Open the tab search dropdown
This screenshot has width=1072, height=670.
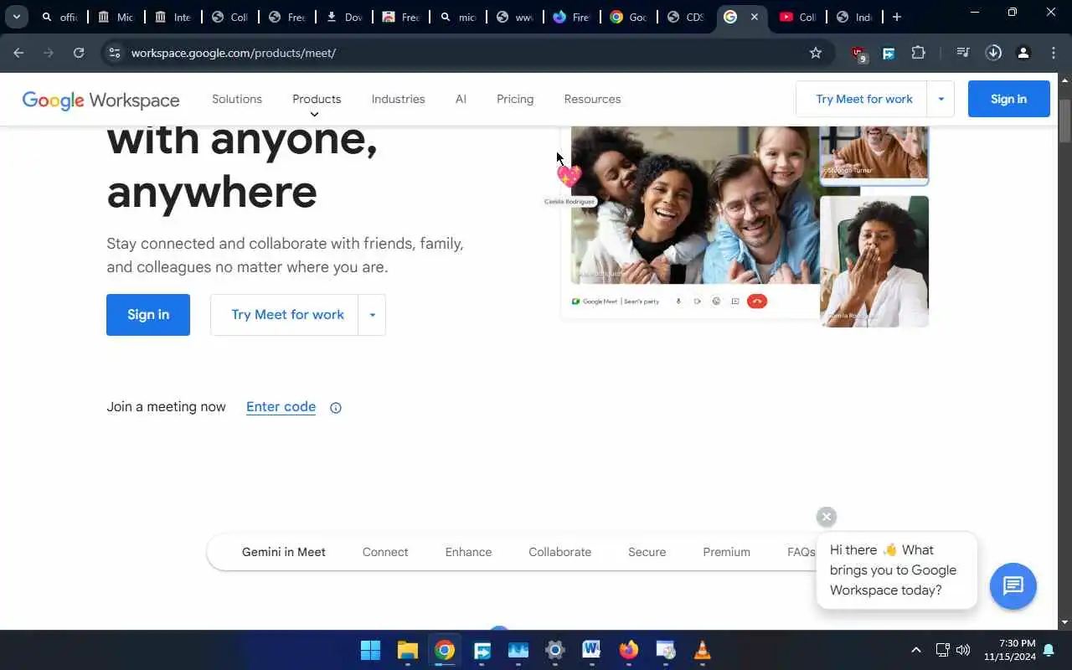16,17
